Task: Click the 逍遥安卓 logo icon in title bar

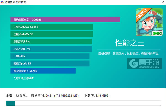Action: (x=2, y=2)
